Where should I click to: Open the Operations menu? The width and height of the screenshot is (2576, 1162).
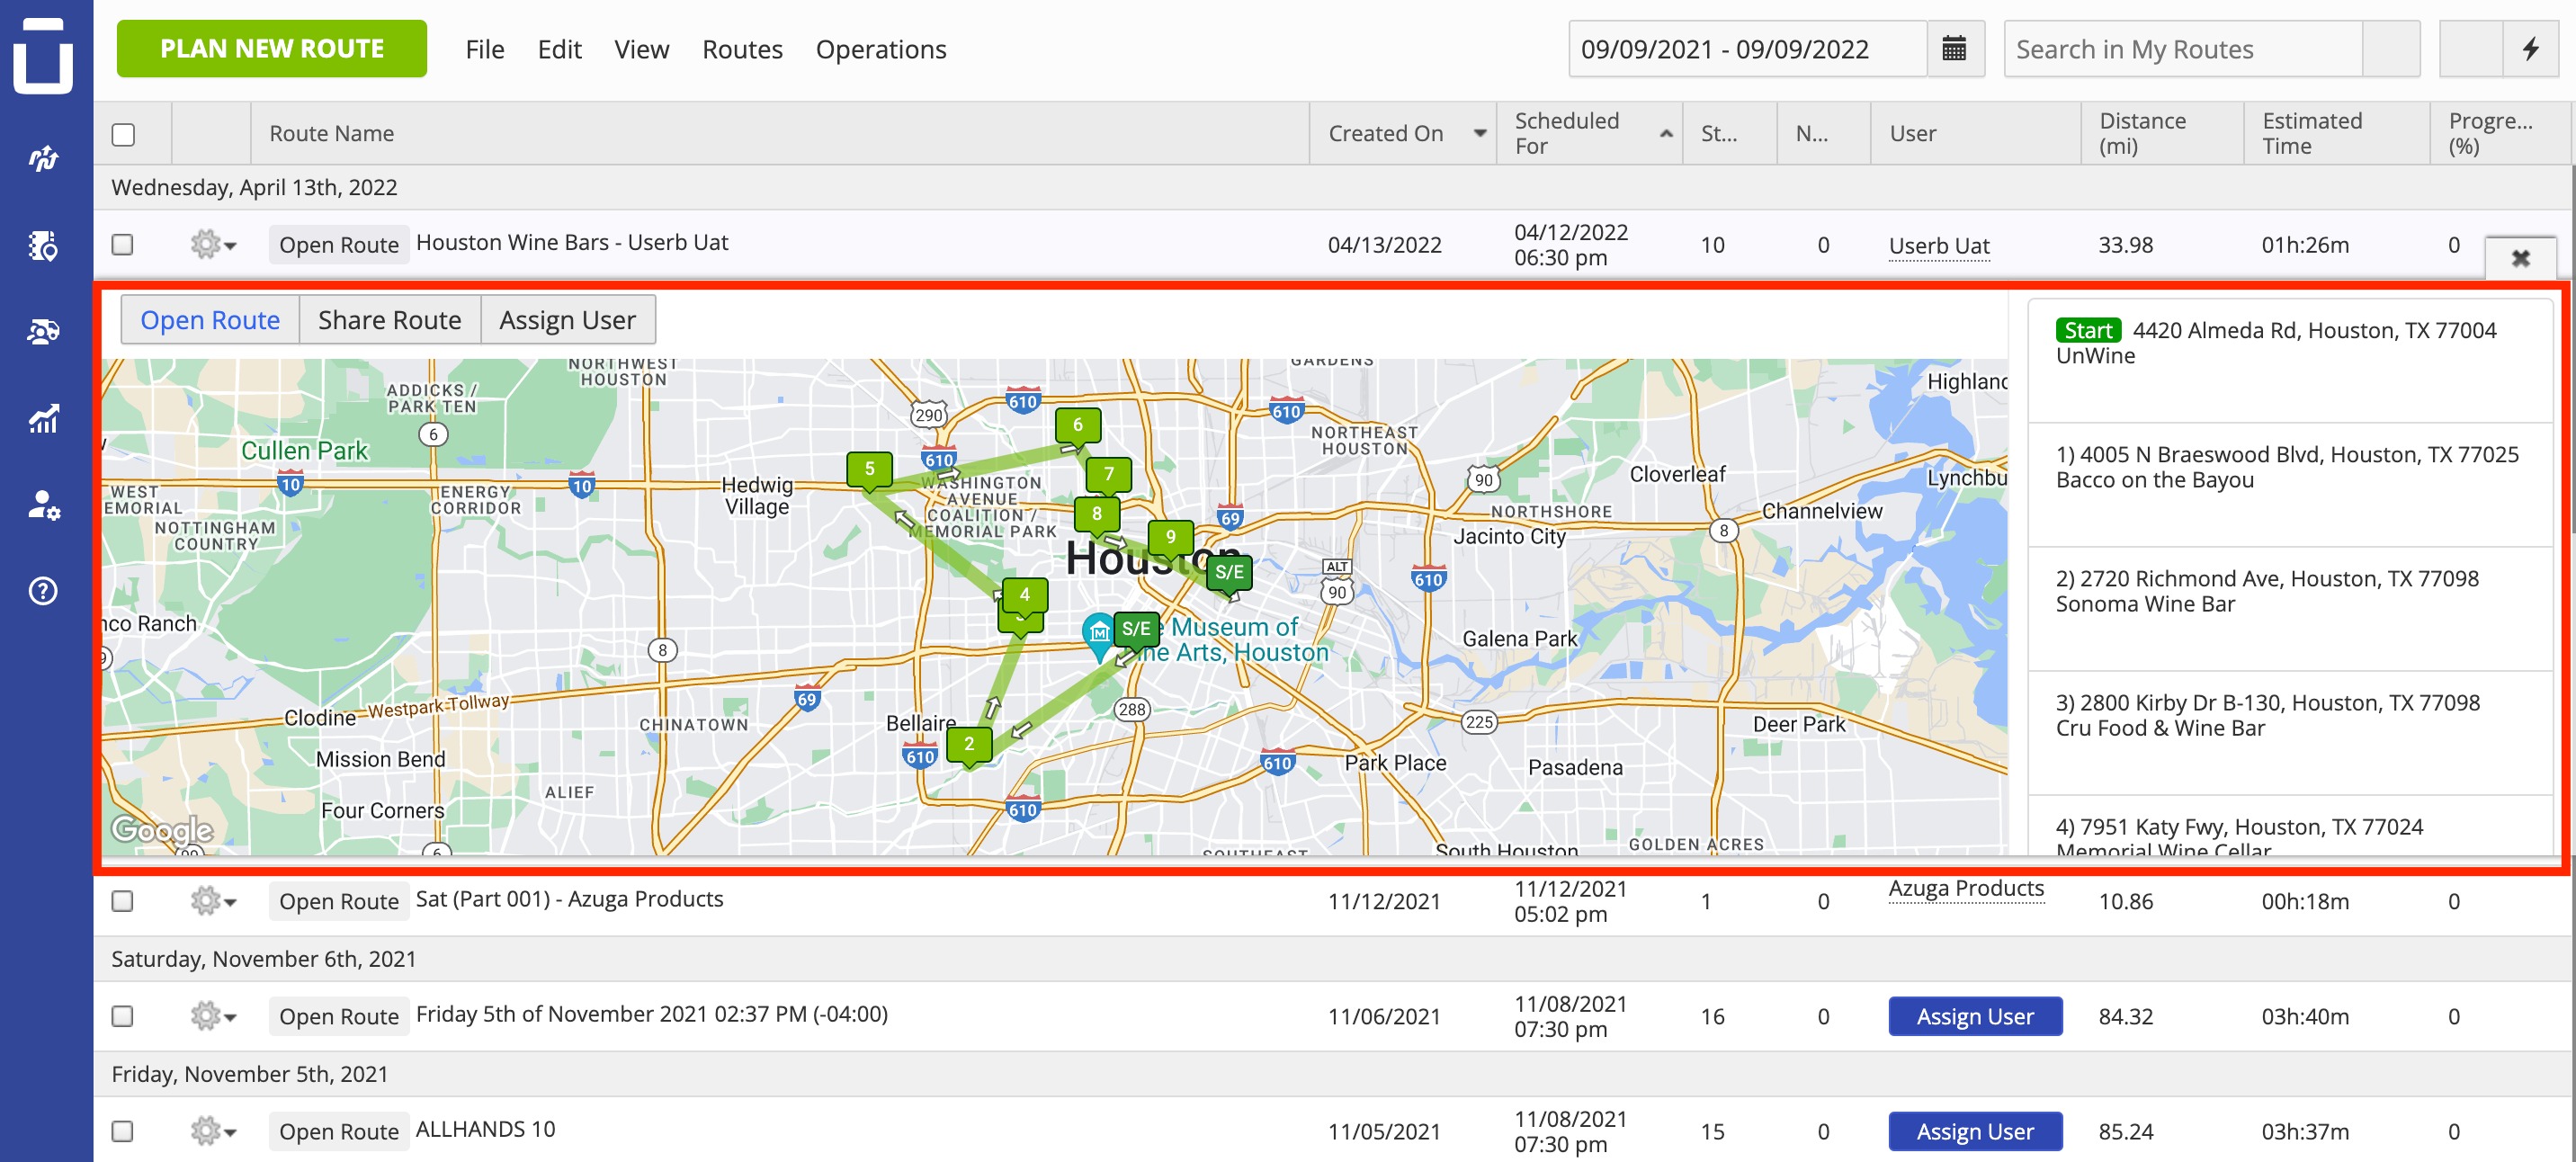[x=880, y=49]
